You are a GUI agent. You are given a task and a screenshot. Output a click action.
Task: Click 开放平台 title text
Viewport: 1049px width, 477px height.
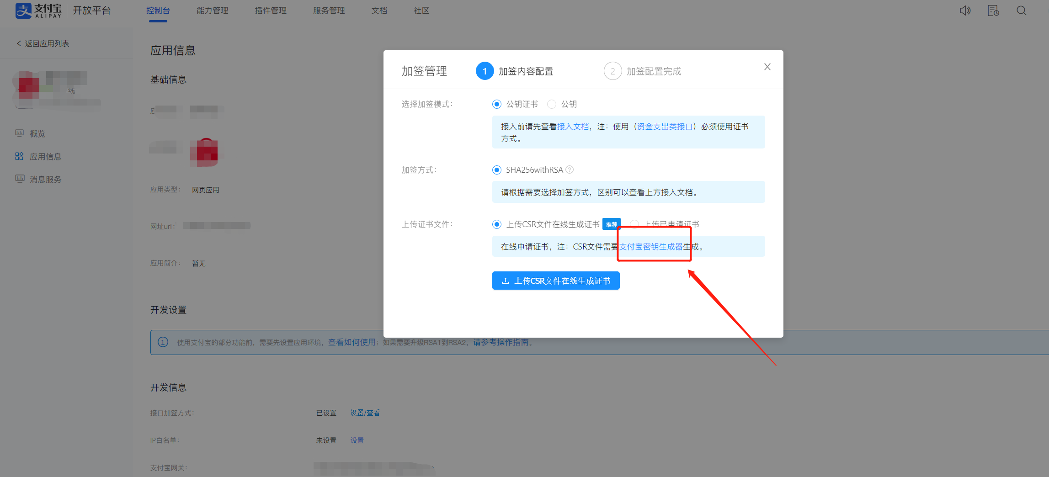(x=92, y=11)
